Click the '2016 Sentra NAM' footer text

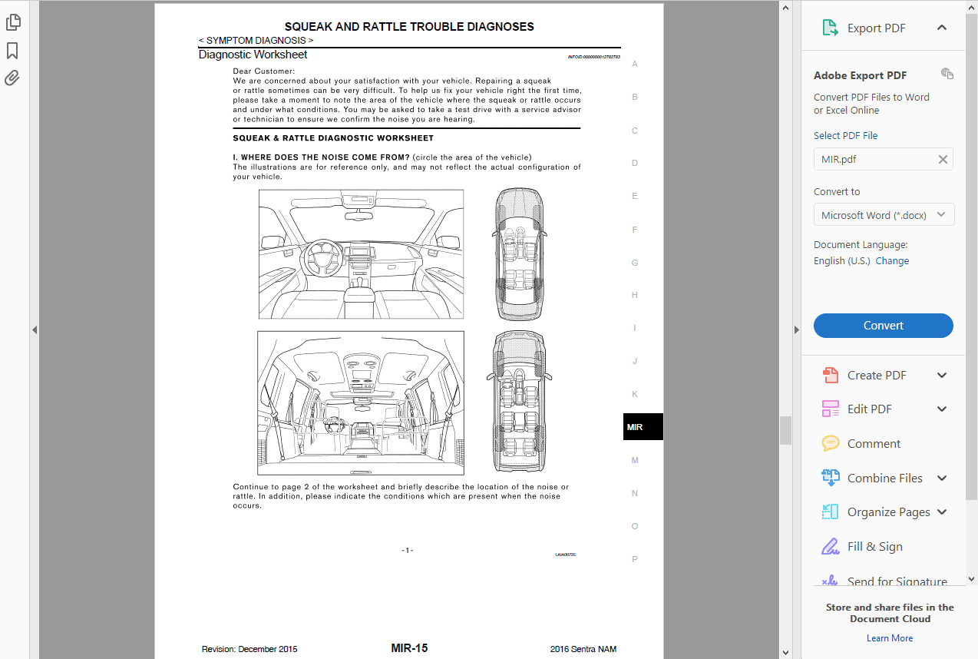[583, 649]
